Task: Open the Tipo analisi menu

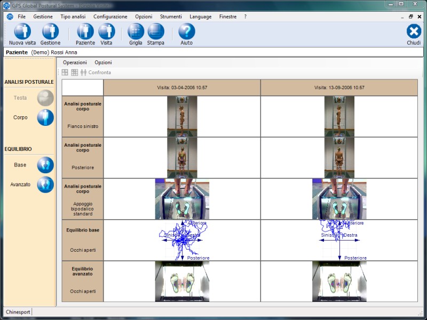Action: tap(73, 17)
